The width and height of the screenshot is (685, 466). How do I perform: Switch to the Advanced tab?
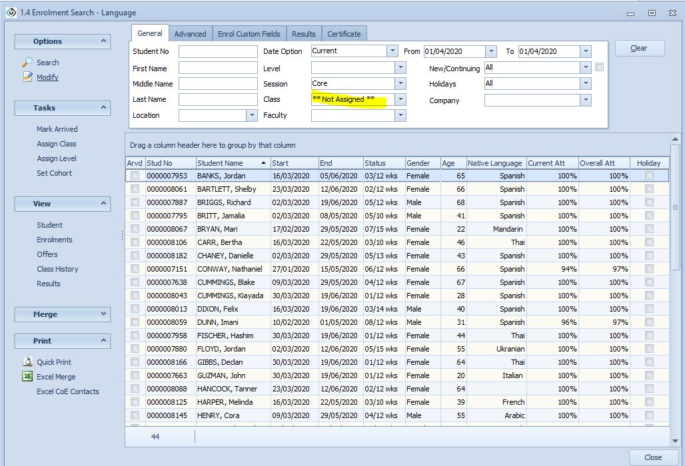pyautogui.click(x=190, y=34)
